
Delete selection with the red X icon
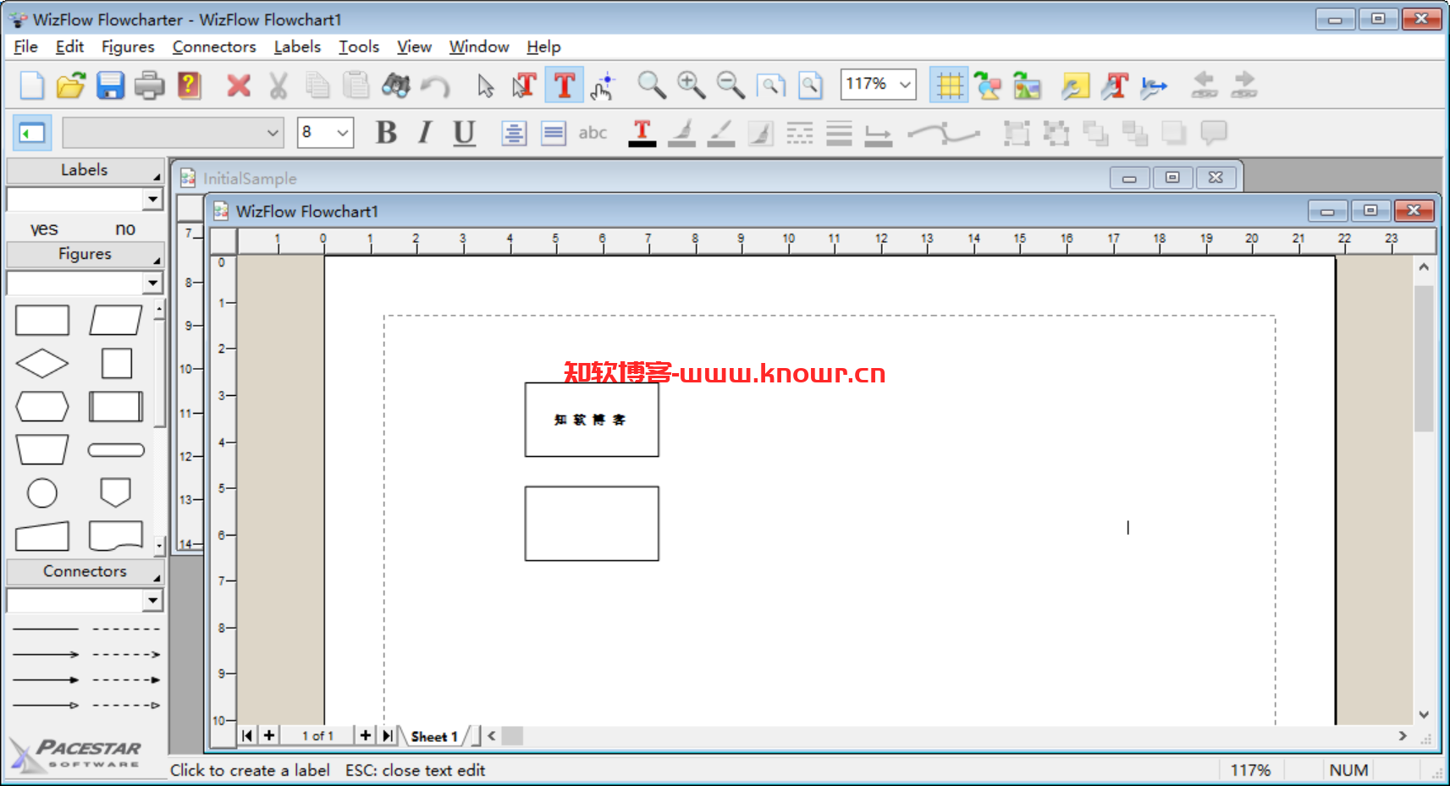(x=239, y=85)
